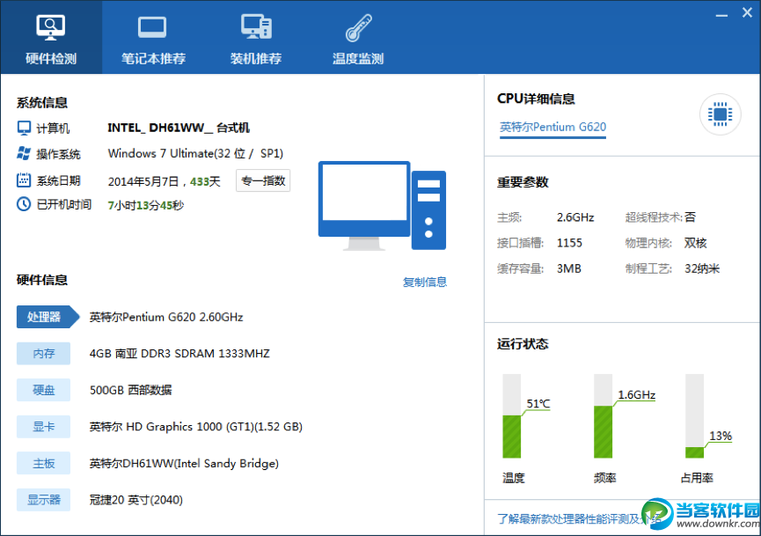The image size is (761, 536).
Task: Click the 接口插槽 1155 value
Action: [x=569, y=243]
